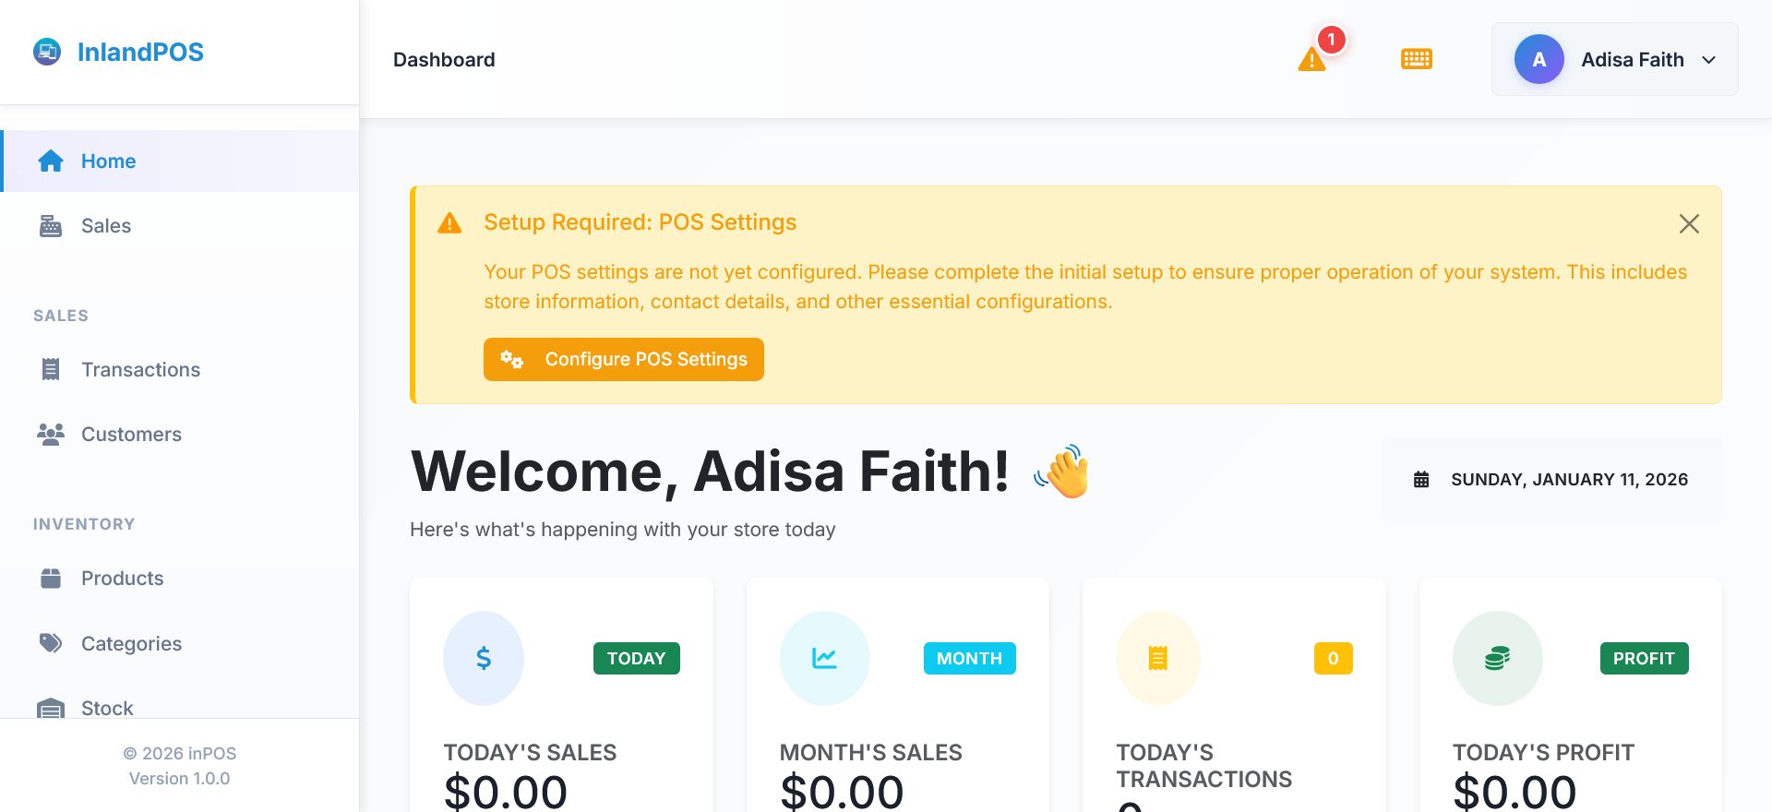Click the Today's Transactions receipt icon
Screen dimensions: 1772x812
coord(1158,658)
